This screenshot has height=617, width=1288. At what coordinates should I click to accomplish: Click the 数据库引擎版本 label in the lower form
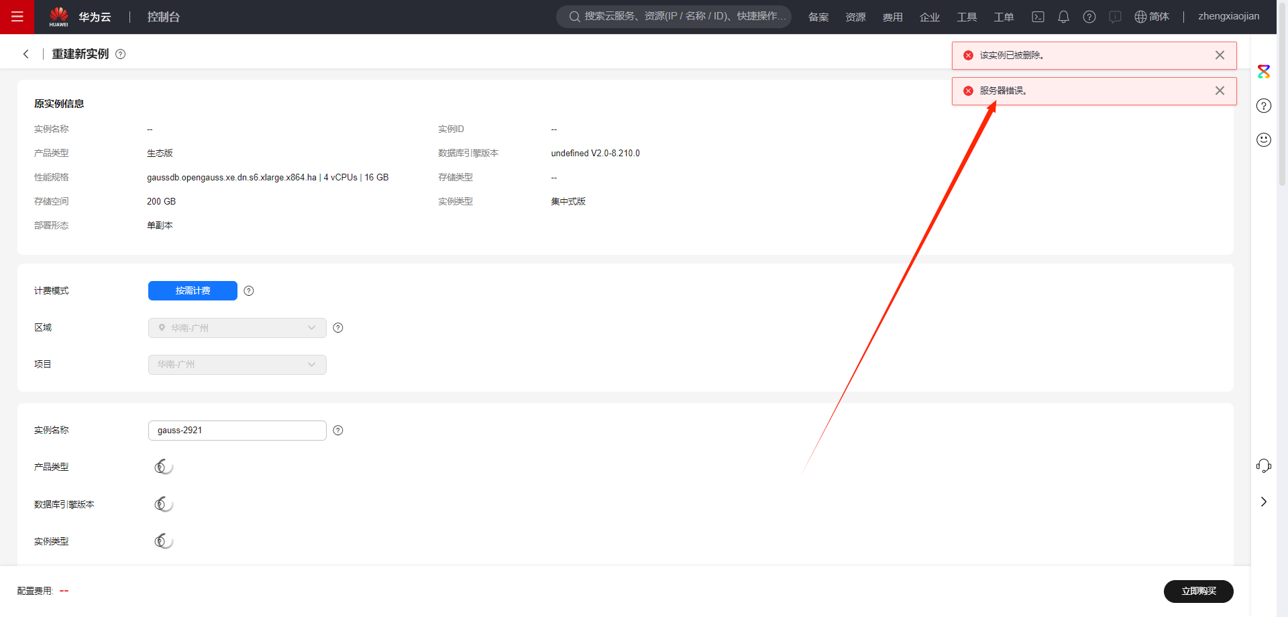point(64,504)
